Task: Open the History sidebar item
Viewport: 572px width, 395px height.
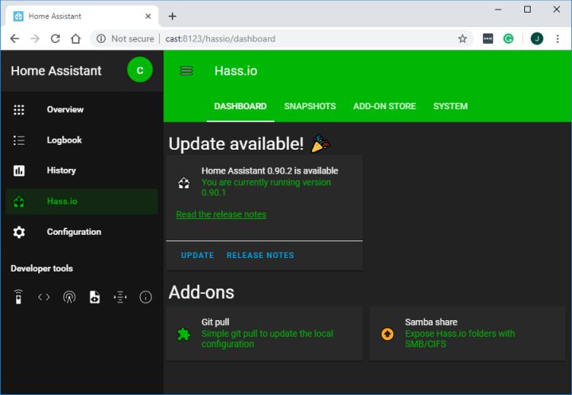Action: (82, 170)
